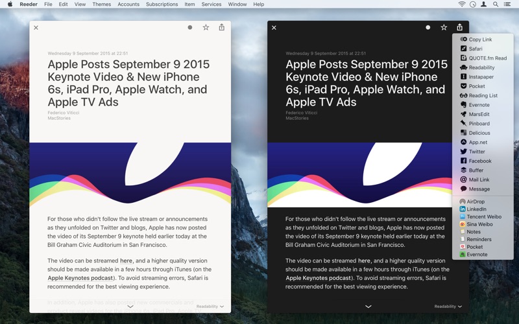The image size is (519, 324).
Task: Share the article to Twitter
Action: pos(477,152)
